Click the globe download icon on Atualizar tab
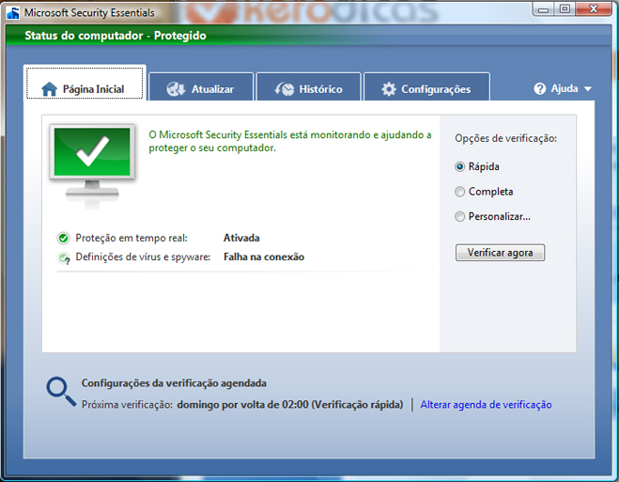619x482 pixels. pos(176,89)
